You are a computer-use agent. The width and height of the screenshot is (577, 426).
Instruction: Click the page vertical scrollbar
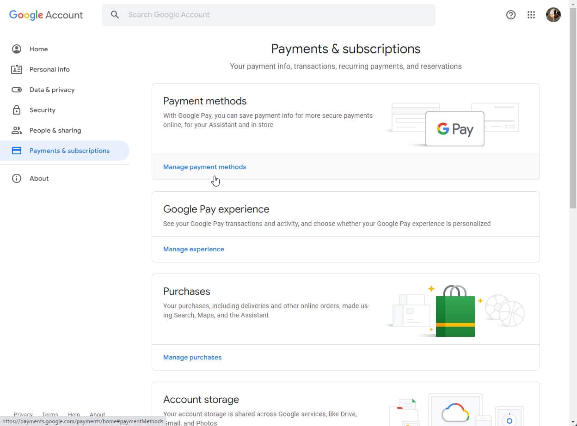[573, 116]
